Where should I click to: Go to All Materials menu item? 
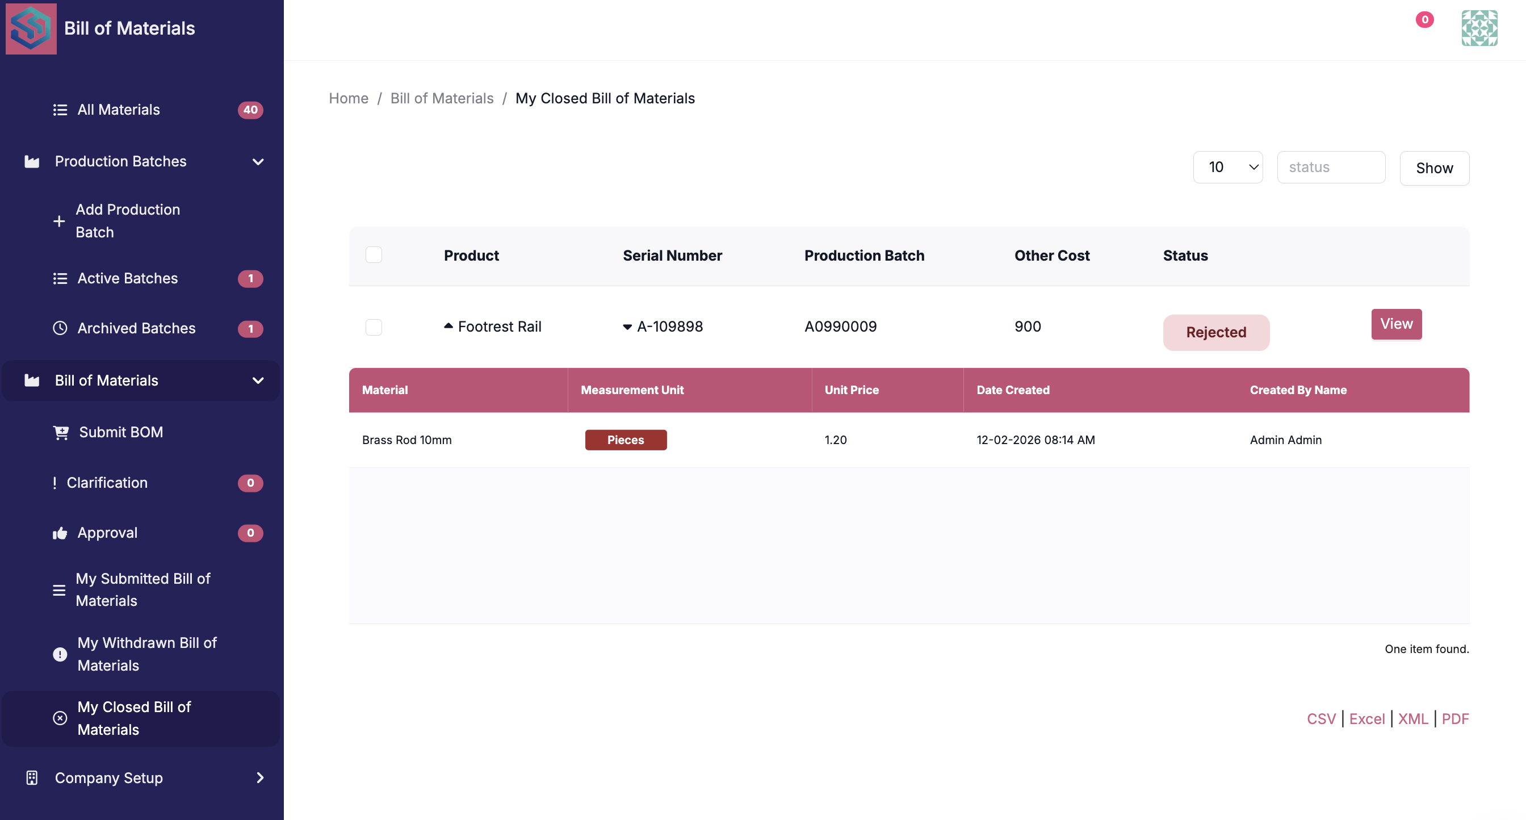click(x=119, y=110)
